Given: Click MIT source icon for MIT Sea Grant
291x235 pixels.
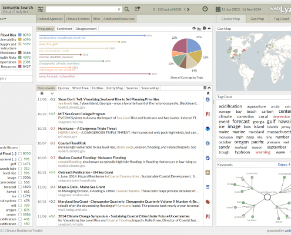Looking at the screenshot, I should click(208, 114).
